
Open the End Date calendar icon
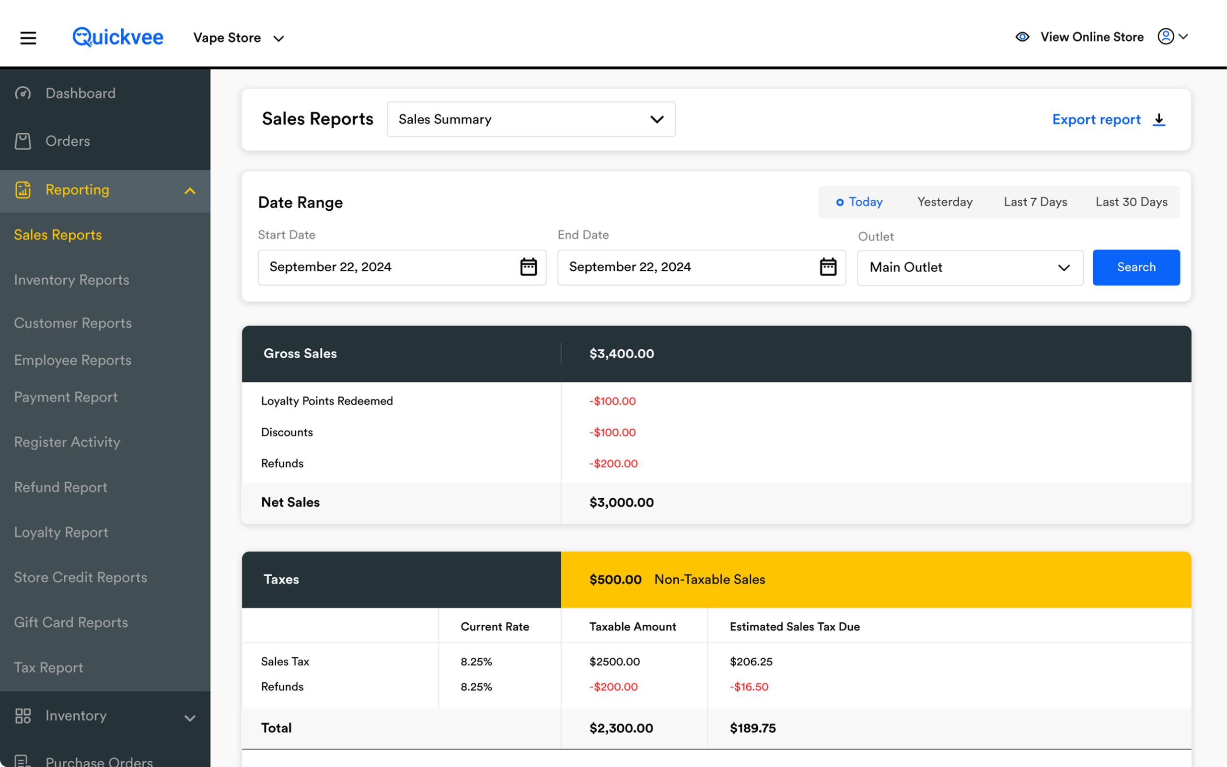click(828, 267)
